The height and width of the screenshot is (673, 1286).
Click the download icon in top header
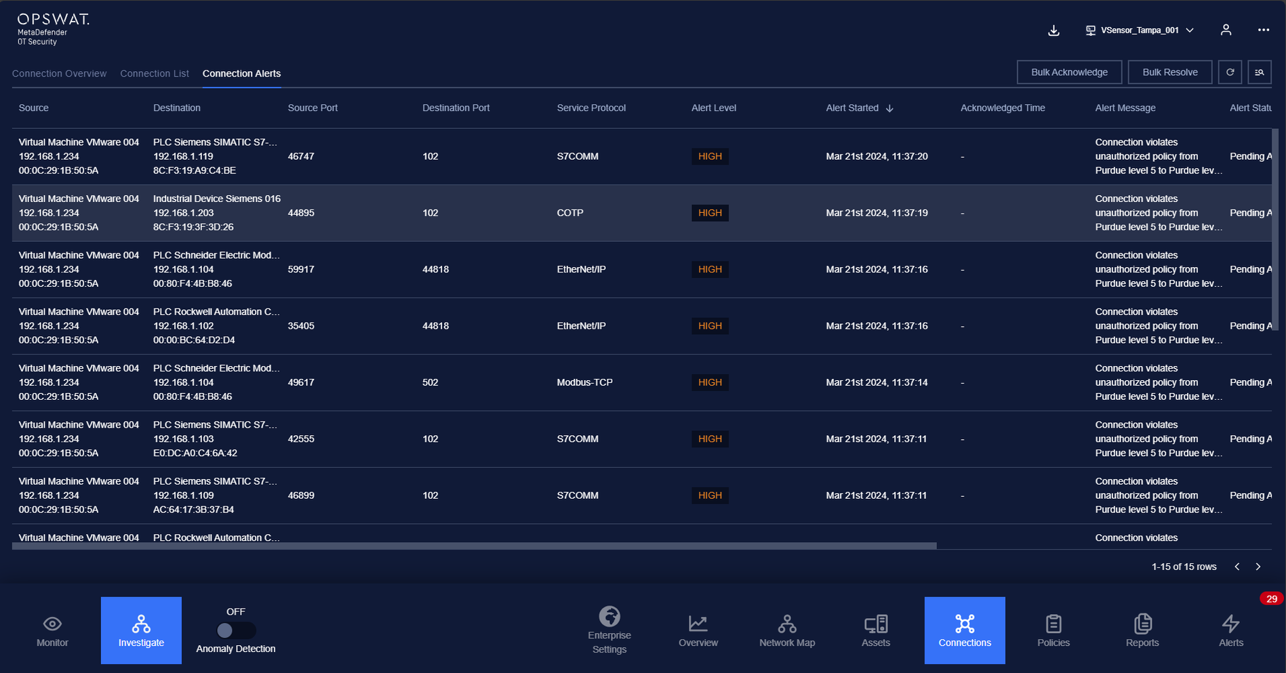(1053, 30)
